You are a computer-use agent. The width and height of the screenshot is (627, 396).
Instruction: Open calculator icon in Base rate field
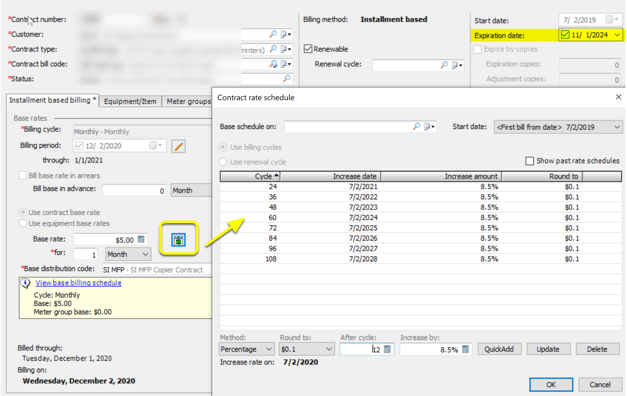(141, 239)
